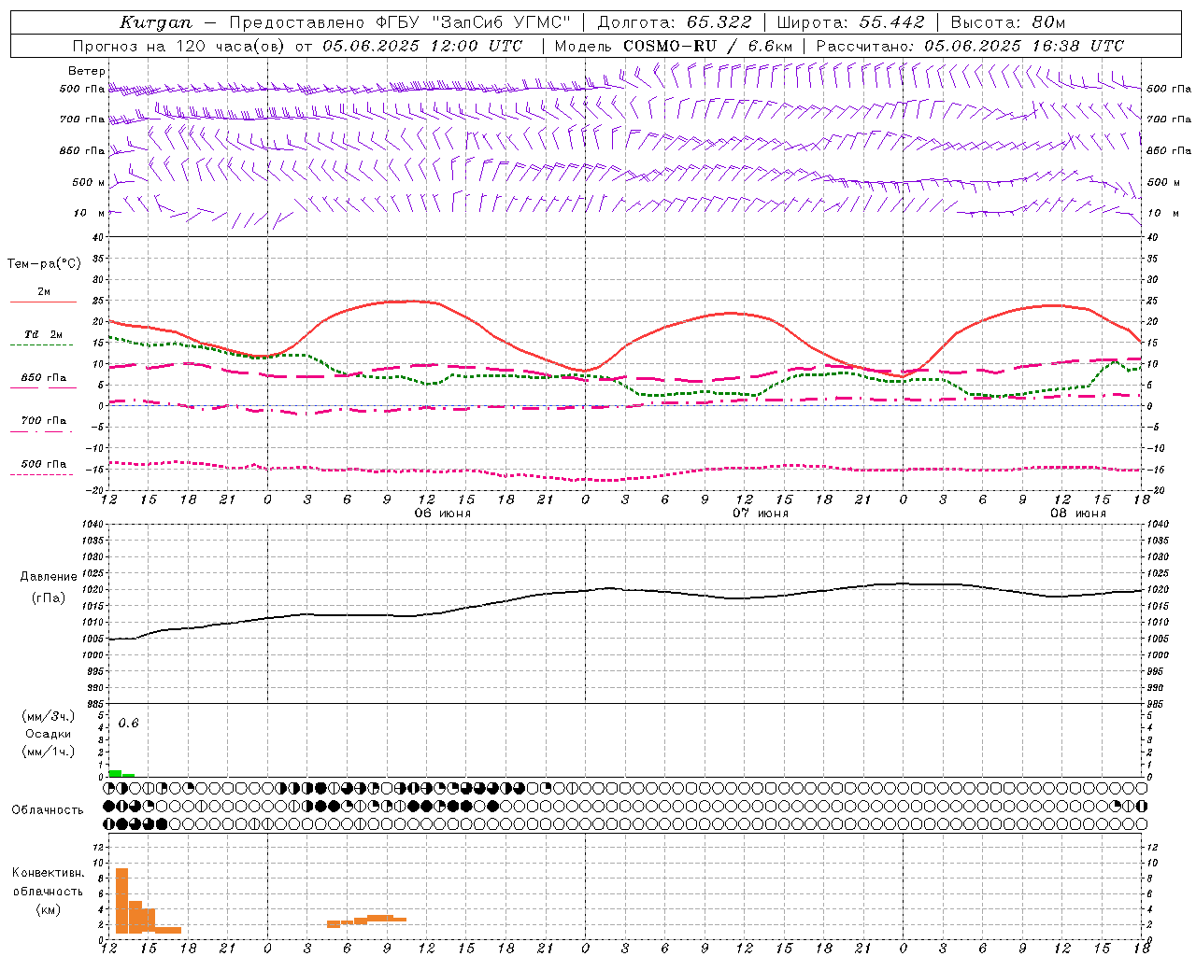Click the red 2м temperature legend line
Image resolution: width=1196 pixels, height=956 pixels.
pos(43,302)
